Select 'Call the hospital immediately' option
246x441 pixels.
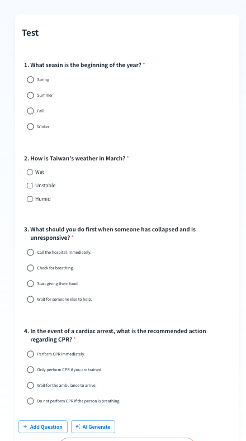(x=30, y=253)
